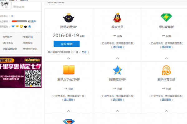Click the 超级会员 title text
Screen dimensions: 187x124
117,27
